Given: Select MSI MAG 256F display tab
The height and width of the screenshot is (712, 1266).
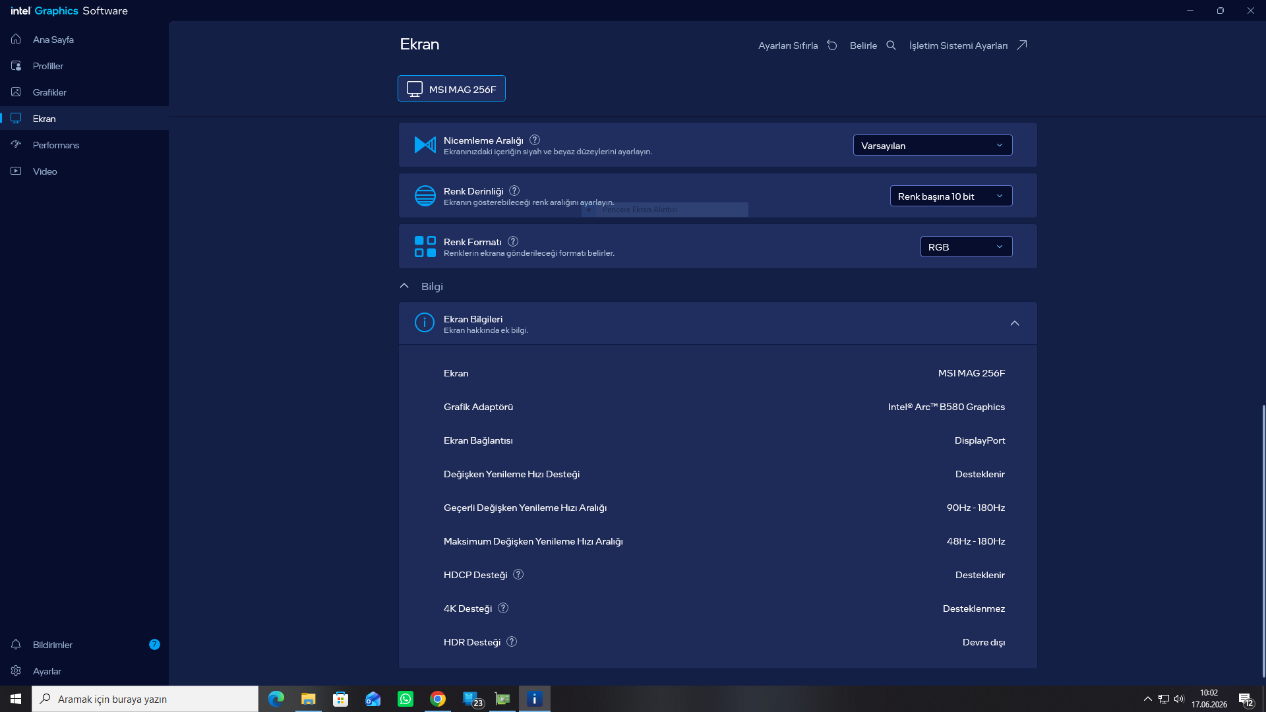Looking at the screenshot, I should pos(452,89).
